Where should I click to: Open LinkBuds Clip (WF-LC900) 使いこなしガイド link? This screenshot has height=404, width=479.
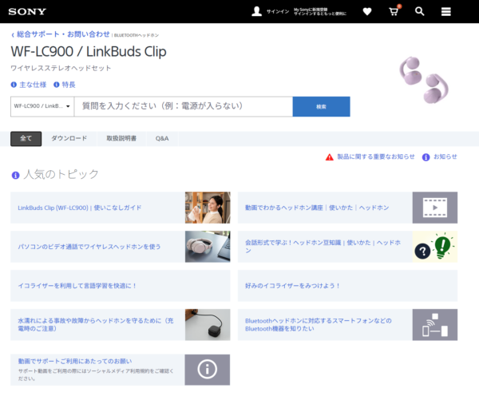[79, 208]
